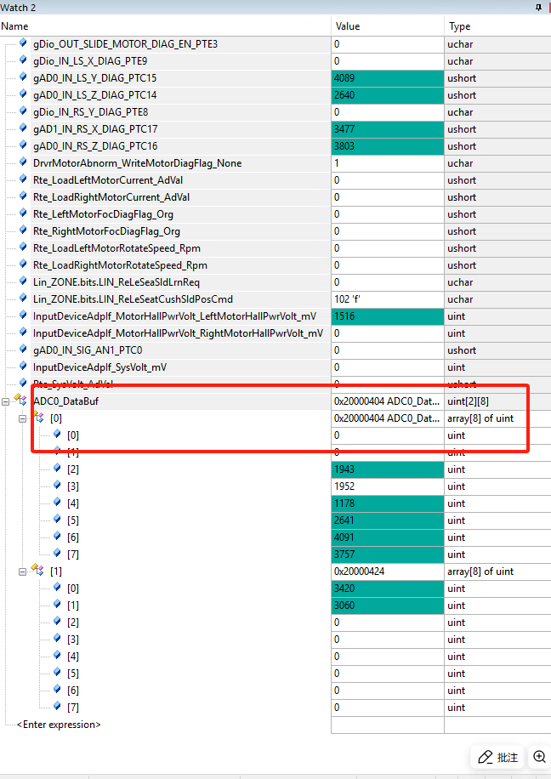Collapse the ADC0_DataBuf tree node
551x779 pixels.
[5, 401]
